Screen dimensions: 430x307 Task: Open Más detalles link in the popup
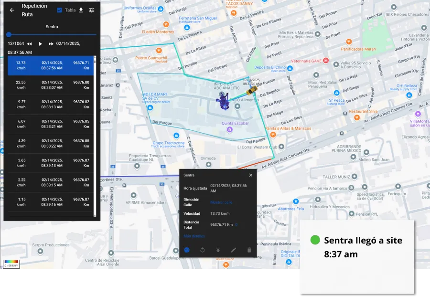click(194, 236)
